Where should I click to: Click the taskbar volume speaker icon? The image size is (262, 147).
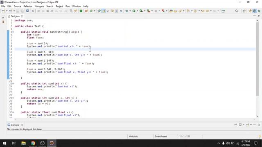228,143
